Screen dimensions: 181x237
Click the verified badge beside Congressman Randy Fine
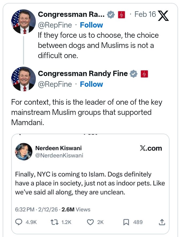point(133,74)
